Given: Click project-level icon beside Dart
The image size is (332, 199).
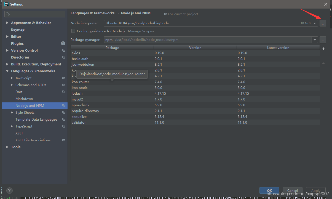Looking at the screenshot, I should (x=64, y=92).
